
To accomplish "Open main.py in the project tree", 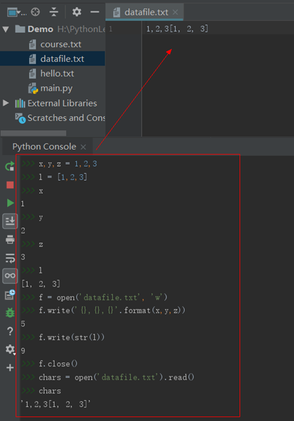I will click(x=57, y=88).
